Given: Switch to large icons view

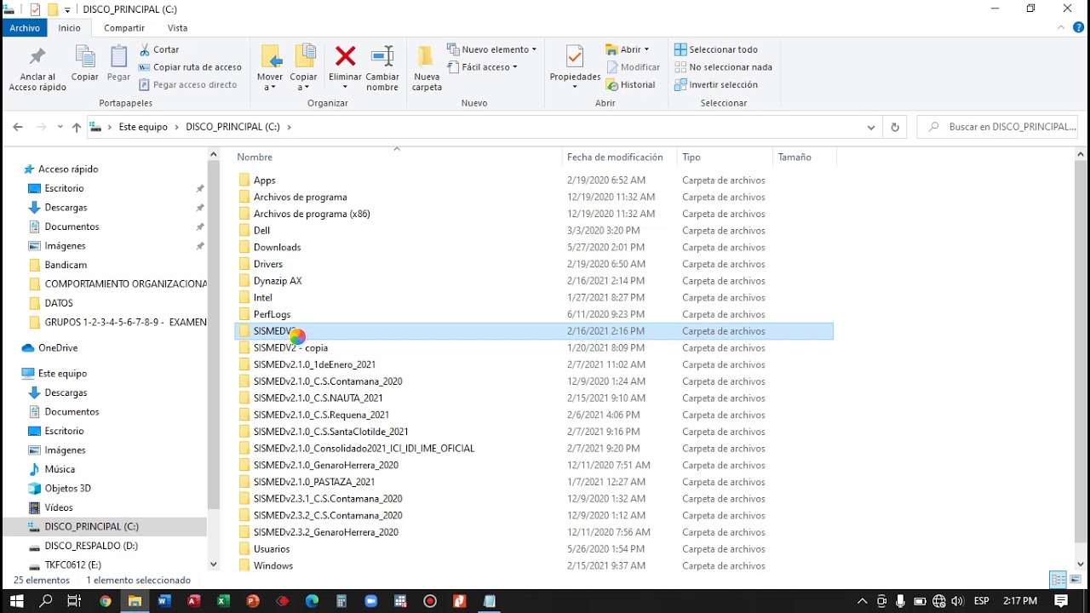Looking at the screenshot, I should [x=1077, y=580].
